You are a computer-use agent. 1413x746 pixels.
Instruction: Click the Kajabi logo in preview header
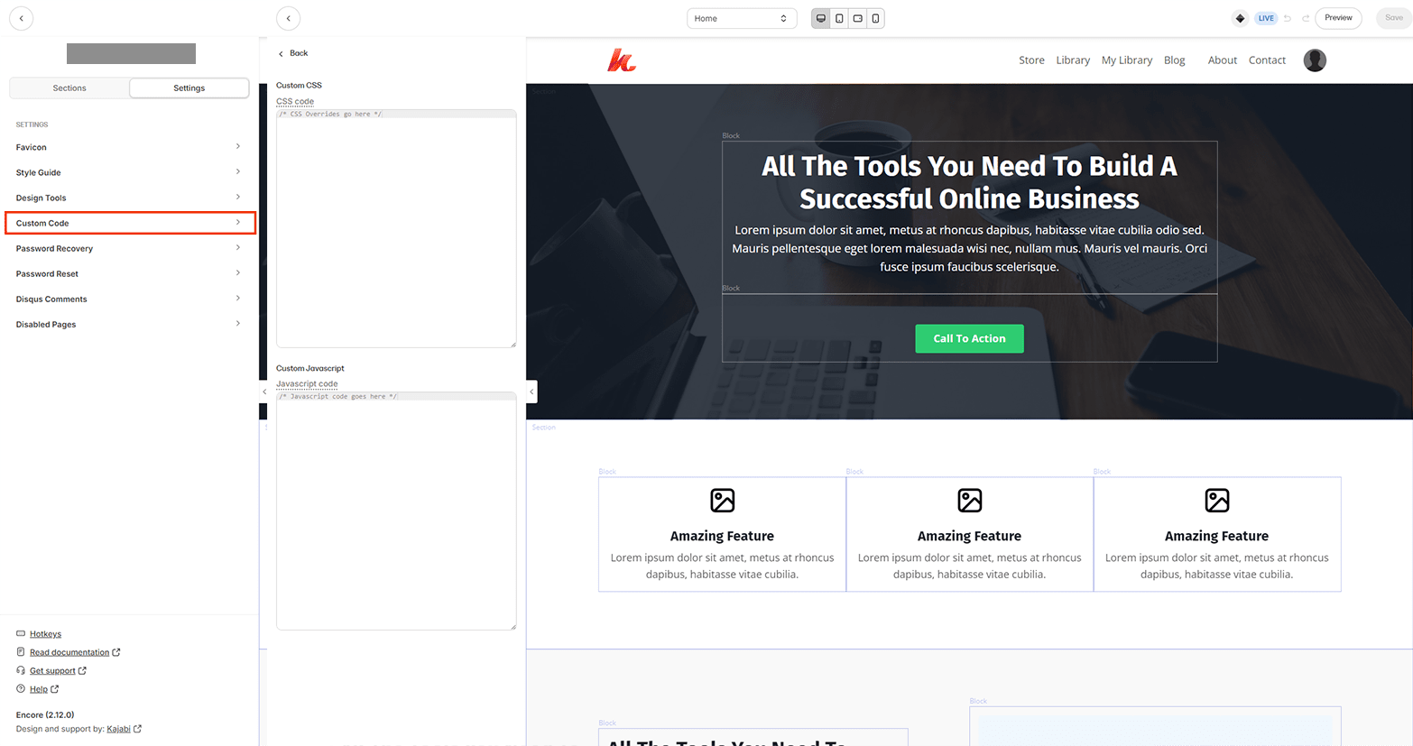(x=621, y=60)
